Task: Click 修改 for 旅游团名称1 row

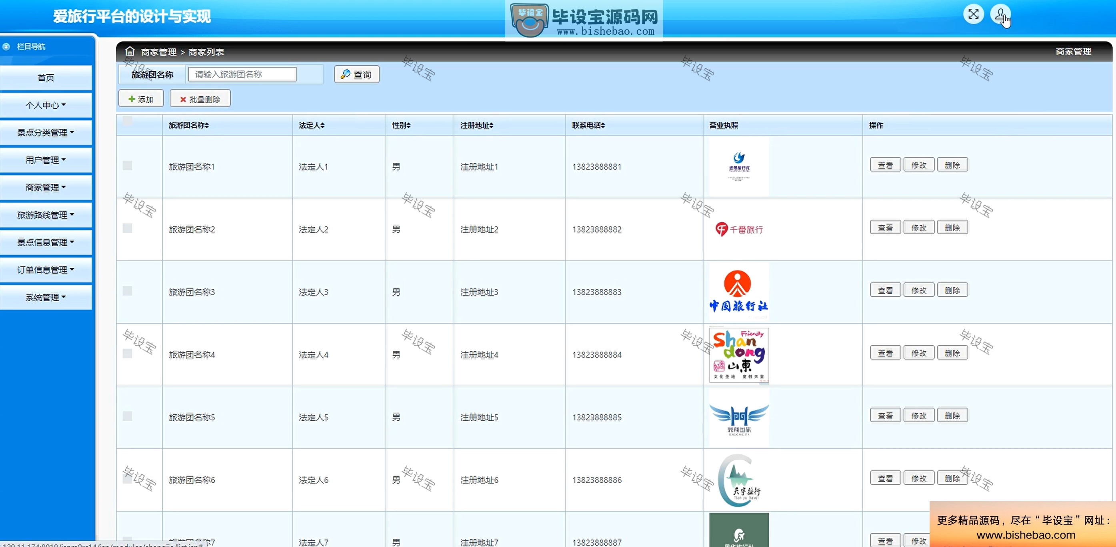Action: 919,165
